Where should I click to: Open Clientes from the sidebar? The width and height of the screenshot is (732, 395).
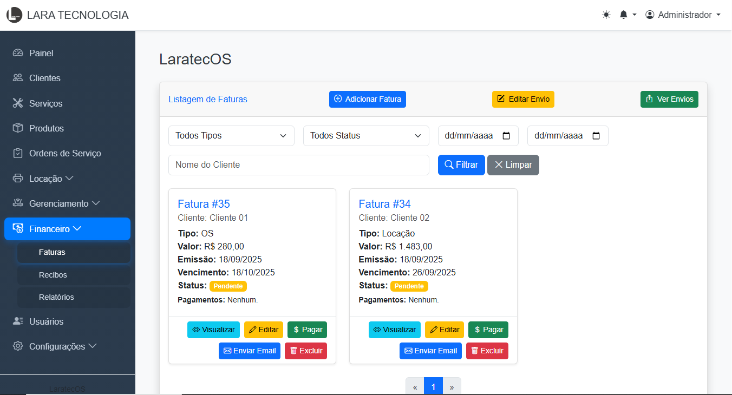pos(44,78)
